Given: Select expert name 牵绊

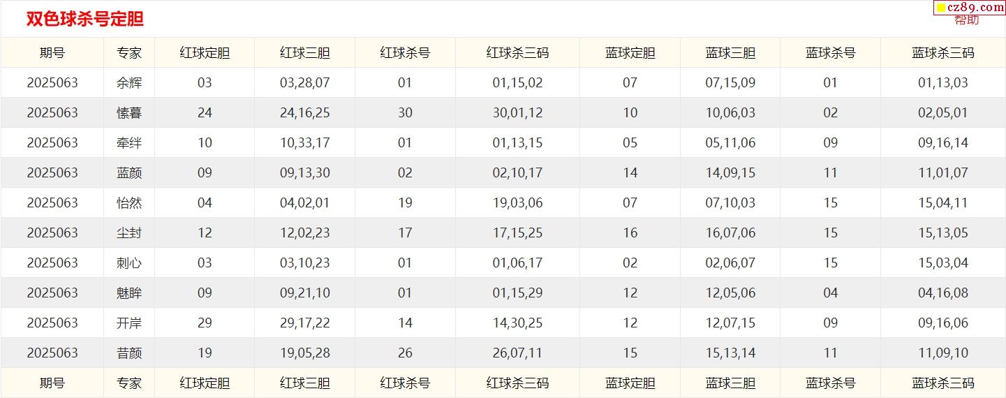Looking at the screenshot, I should (129, 142).
